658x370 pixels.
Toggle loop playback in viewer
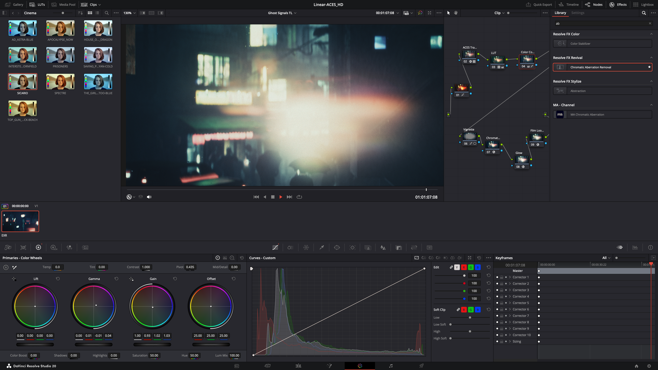[299, 197]
